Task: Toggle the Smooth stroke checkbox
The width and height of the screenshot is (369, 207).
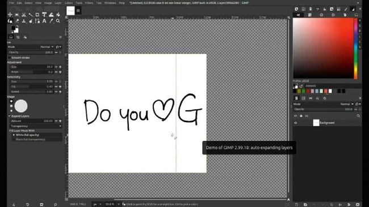Action: [x=10, y=58]
